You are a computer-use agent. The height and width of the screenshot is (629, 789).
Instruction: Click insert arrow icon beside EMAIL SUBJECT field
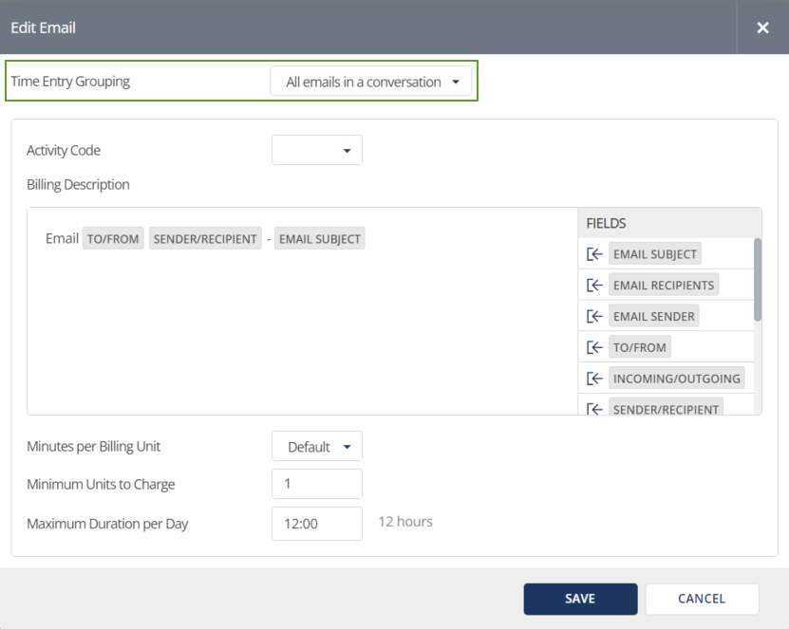pos(594,254)
